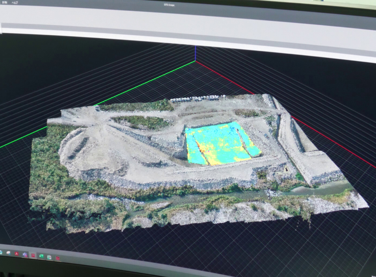Screen dimensions: 376x277
Task: Open Excel from the taskbar
Action: coord(41,256)
